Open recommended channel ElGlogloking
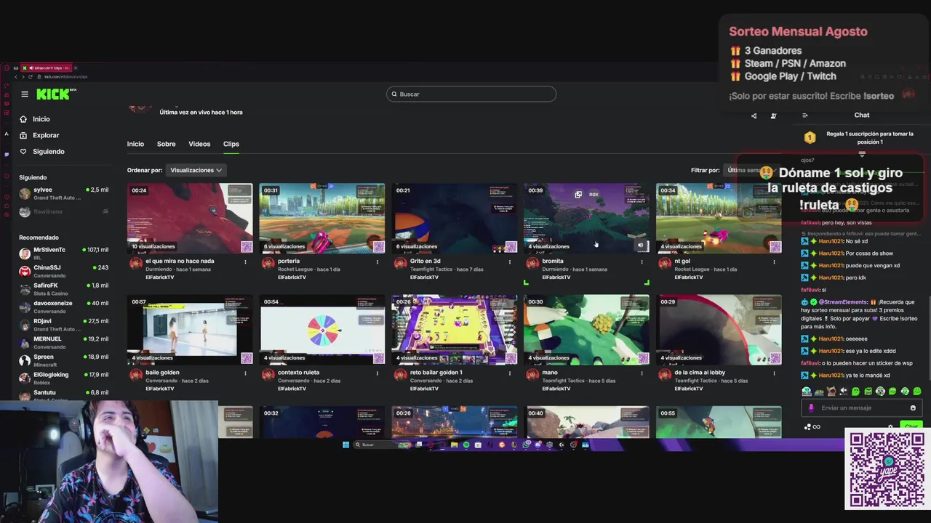Image resolution: width=931 pixels, height=523 pixels. point(64,378)
